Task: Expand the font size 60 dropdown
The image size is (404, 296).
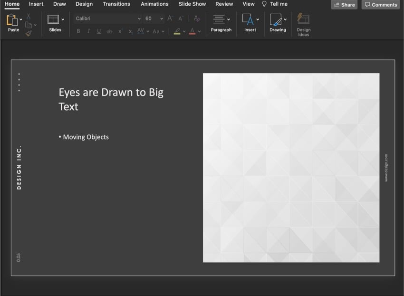Action: [161, 19]
